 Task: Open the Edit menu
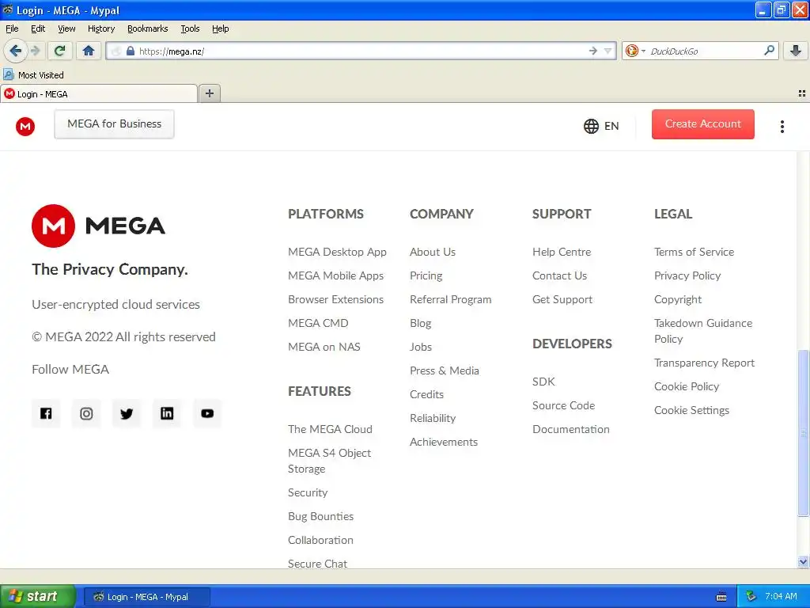click(x=38, y=28)
